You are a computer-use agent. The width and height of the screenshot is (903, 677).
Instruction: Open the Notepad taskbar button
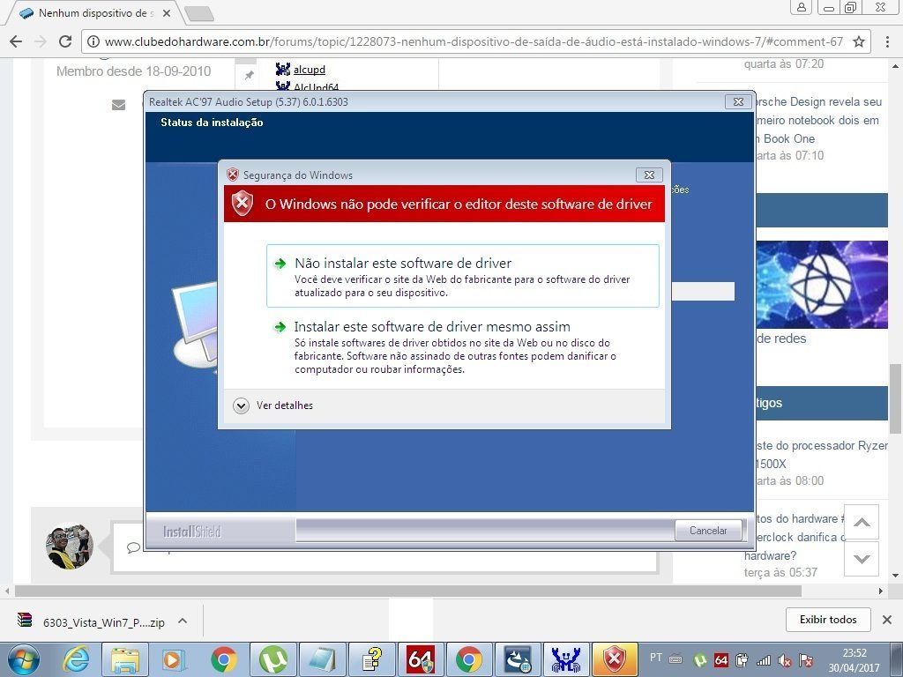323,659
